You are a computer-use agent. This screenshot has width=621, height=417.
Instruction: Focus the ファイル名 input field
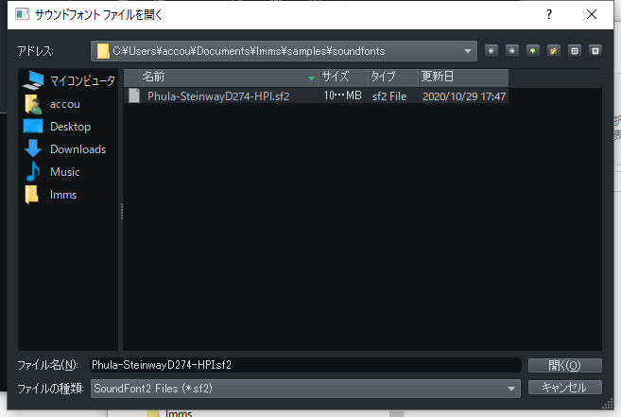coord(305,365)
